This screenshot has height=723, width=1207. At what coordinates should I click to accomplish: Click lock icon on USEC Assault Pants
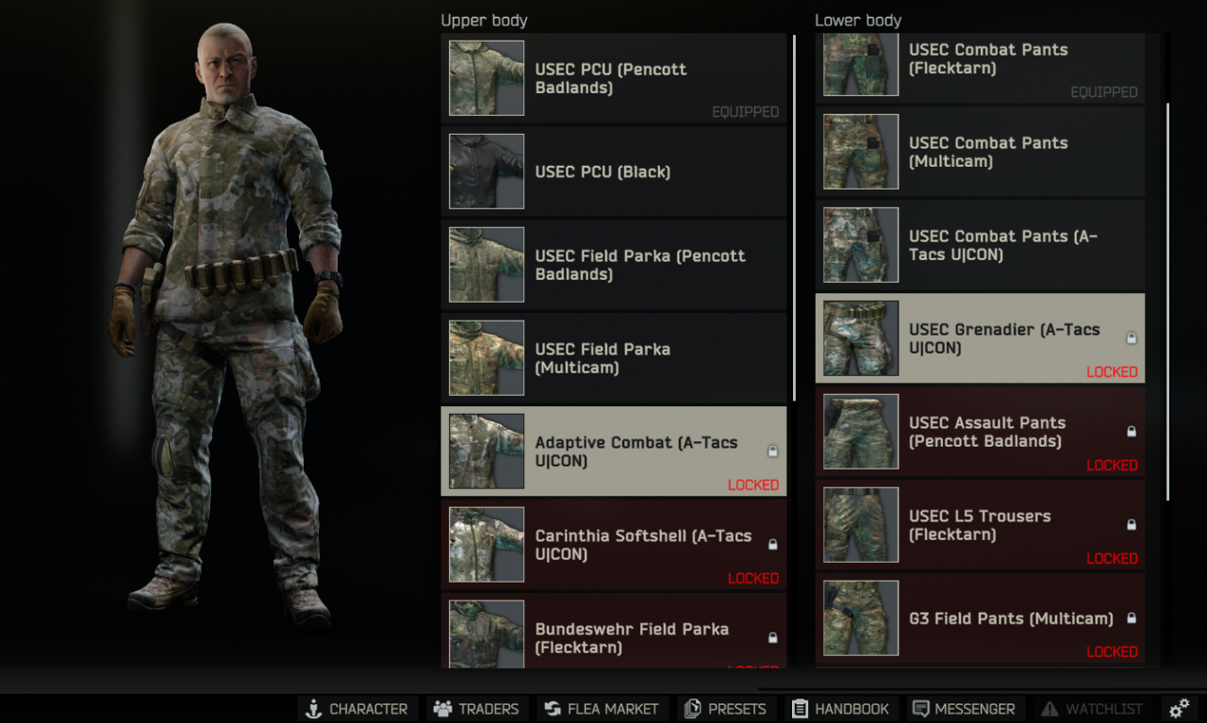coord(1131,432)
